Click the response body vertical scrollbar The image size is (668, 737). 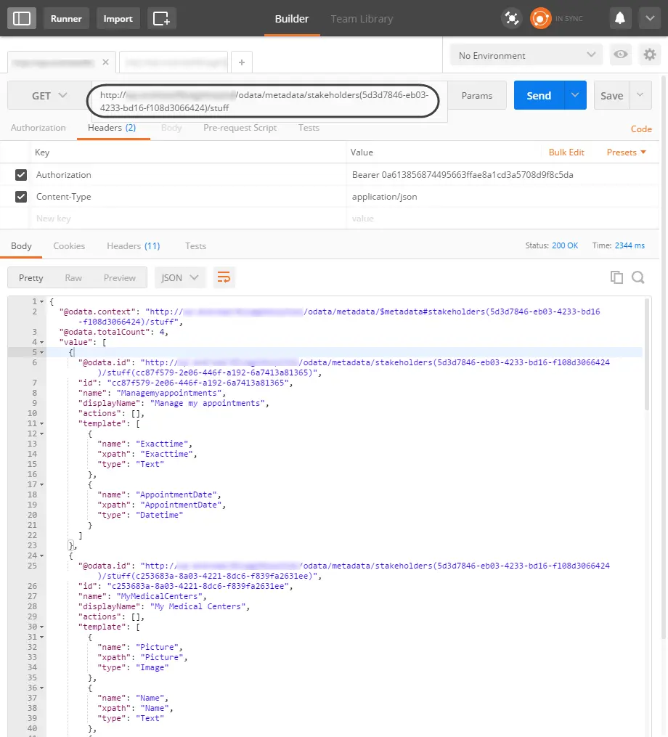[647, 354]
